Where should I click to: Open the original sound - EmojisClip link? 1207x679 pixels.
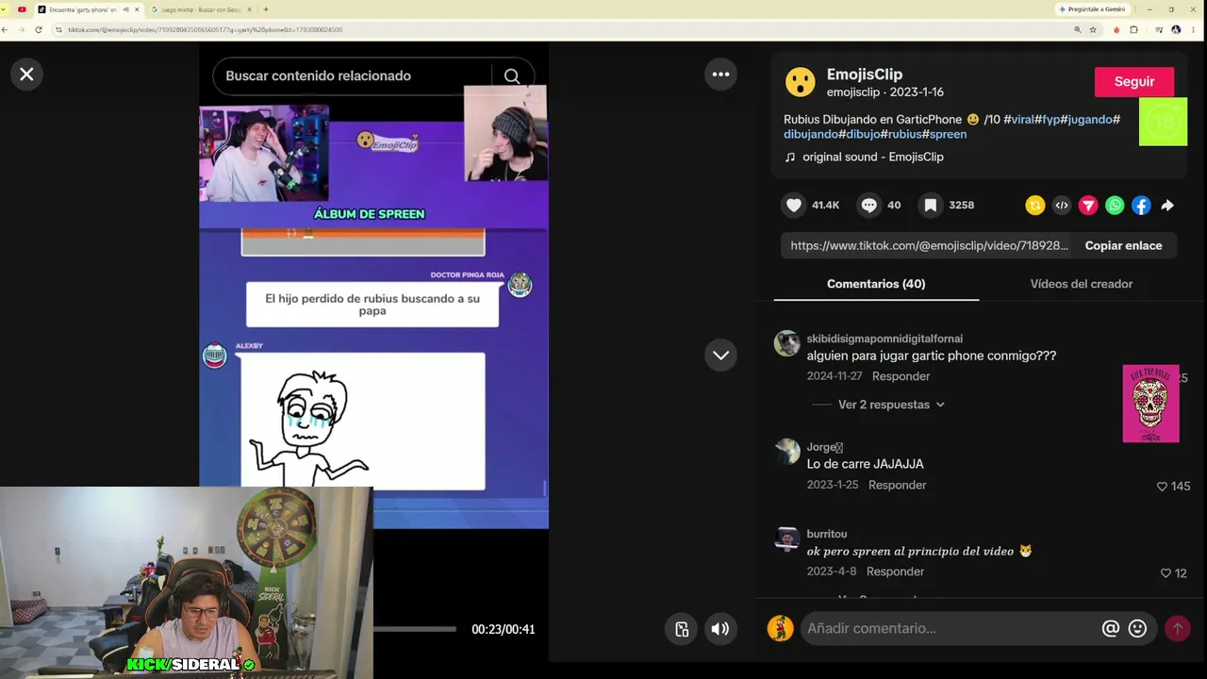[x=873, y=157]
